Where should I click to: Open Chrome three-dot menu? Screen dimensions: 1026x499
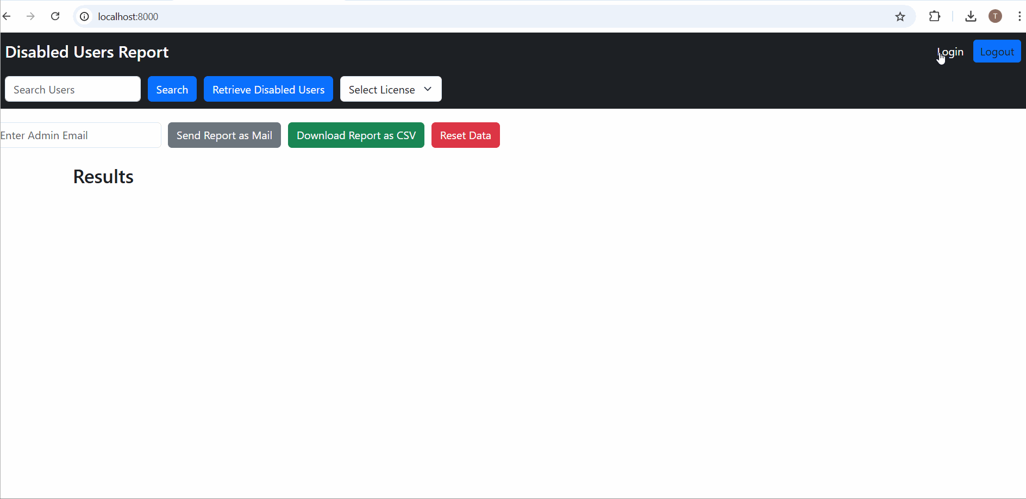[1019, 16]
